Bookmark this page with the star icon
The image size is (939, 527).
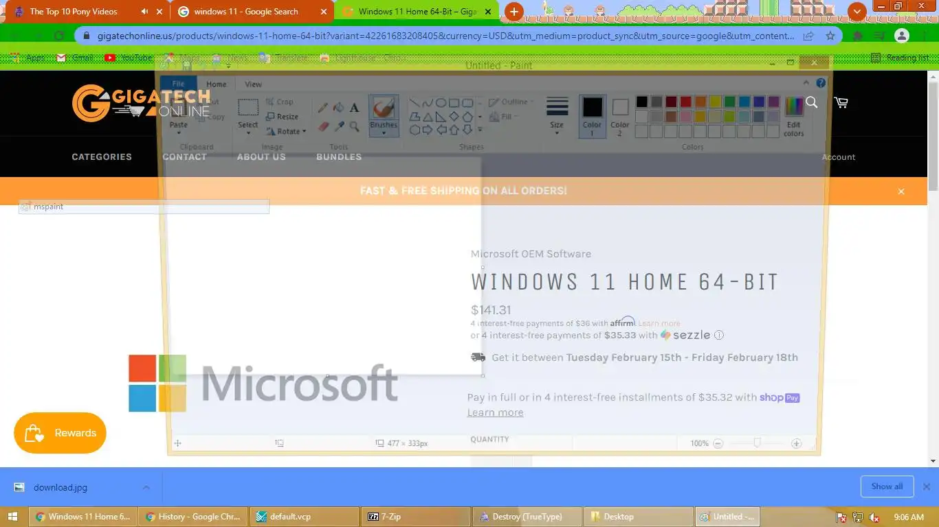click(x=830, y=36)
